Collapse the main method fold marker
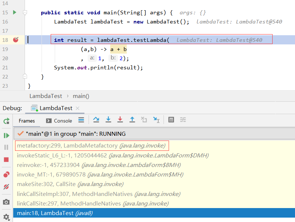Viewport: 295px width, 222px height. [25, 12]
